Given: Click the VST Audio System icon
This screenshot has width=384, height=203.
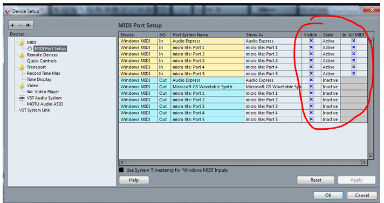Looking at the screenshot, I should pyautogui.click(x=22, y=98).
